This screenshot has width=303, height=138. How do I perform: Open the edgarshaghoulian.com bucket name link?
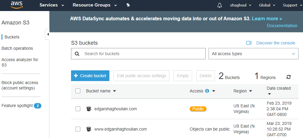116,109
